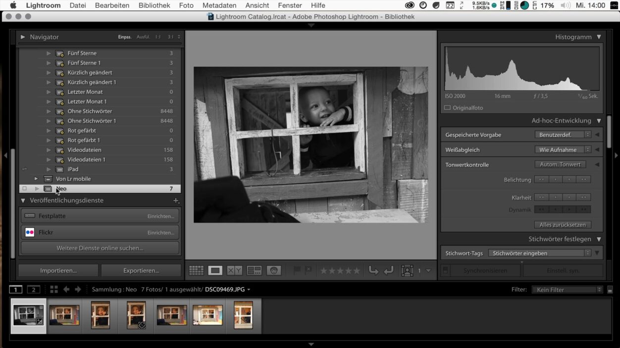Open people face view icon
Image resolution: width=620 pixels, height=348 pixels.
(273, 270)
